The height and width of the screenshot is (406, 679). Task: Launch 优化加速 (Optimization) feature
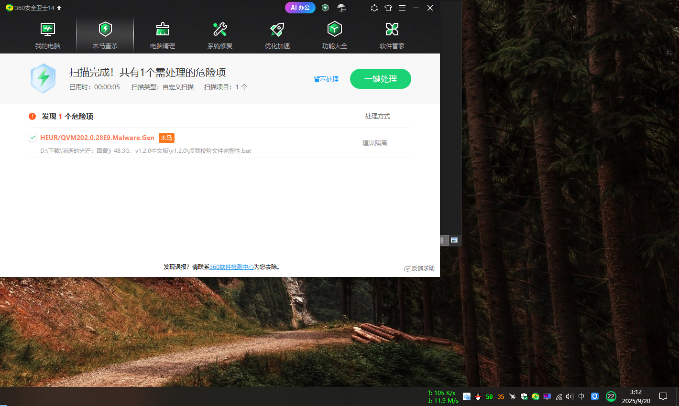pyautogui.click(x=277, y=33)
